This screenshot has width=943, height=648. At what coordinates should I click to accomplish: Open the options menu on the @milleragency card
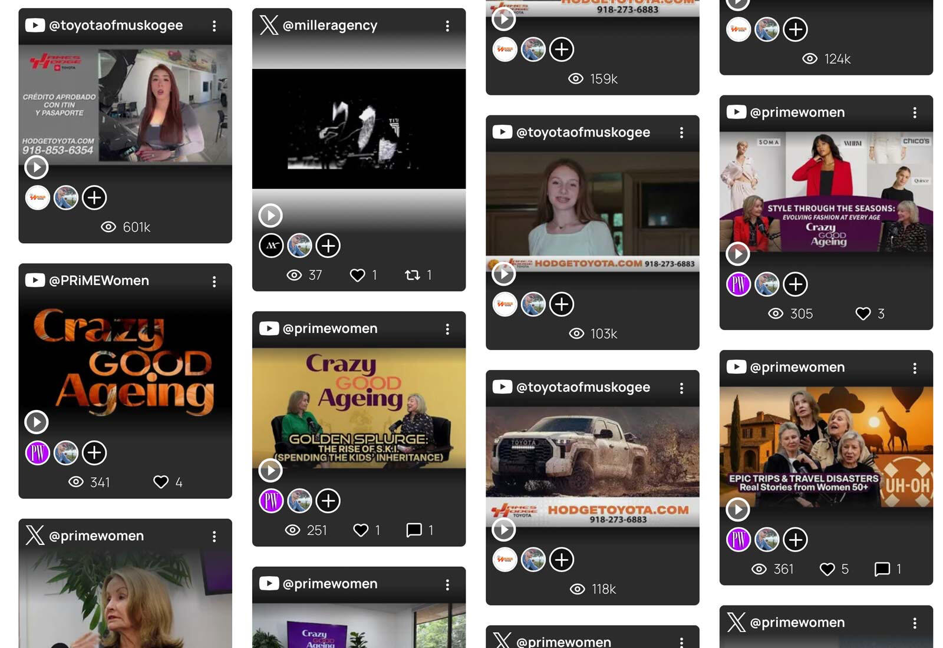point(447,26)
